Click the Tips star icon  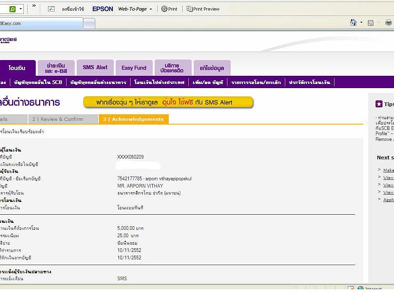point(379,104)
